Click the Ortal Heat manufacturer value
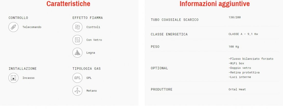 click(237, 89)
